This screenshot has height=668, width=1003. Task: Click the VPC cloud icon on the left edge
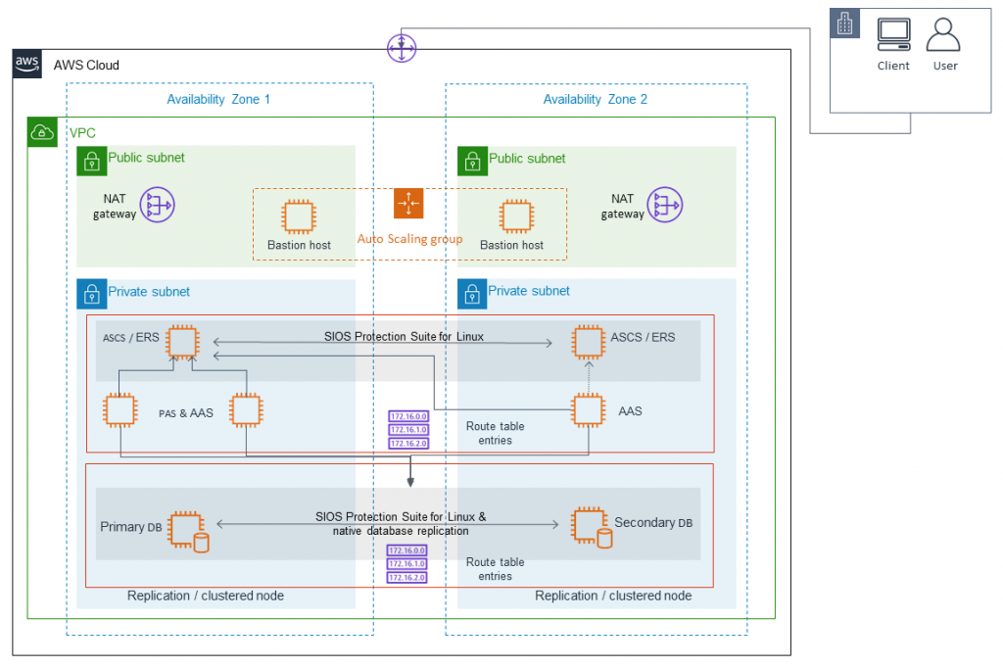(42, 132)
